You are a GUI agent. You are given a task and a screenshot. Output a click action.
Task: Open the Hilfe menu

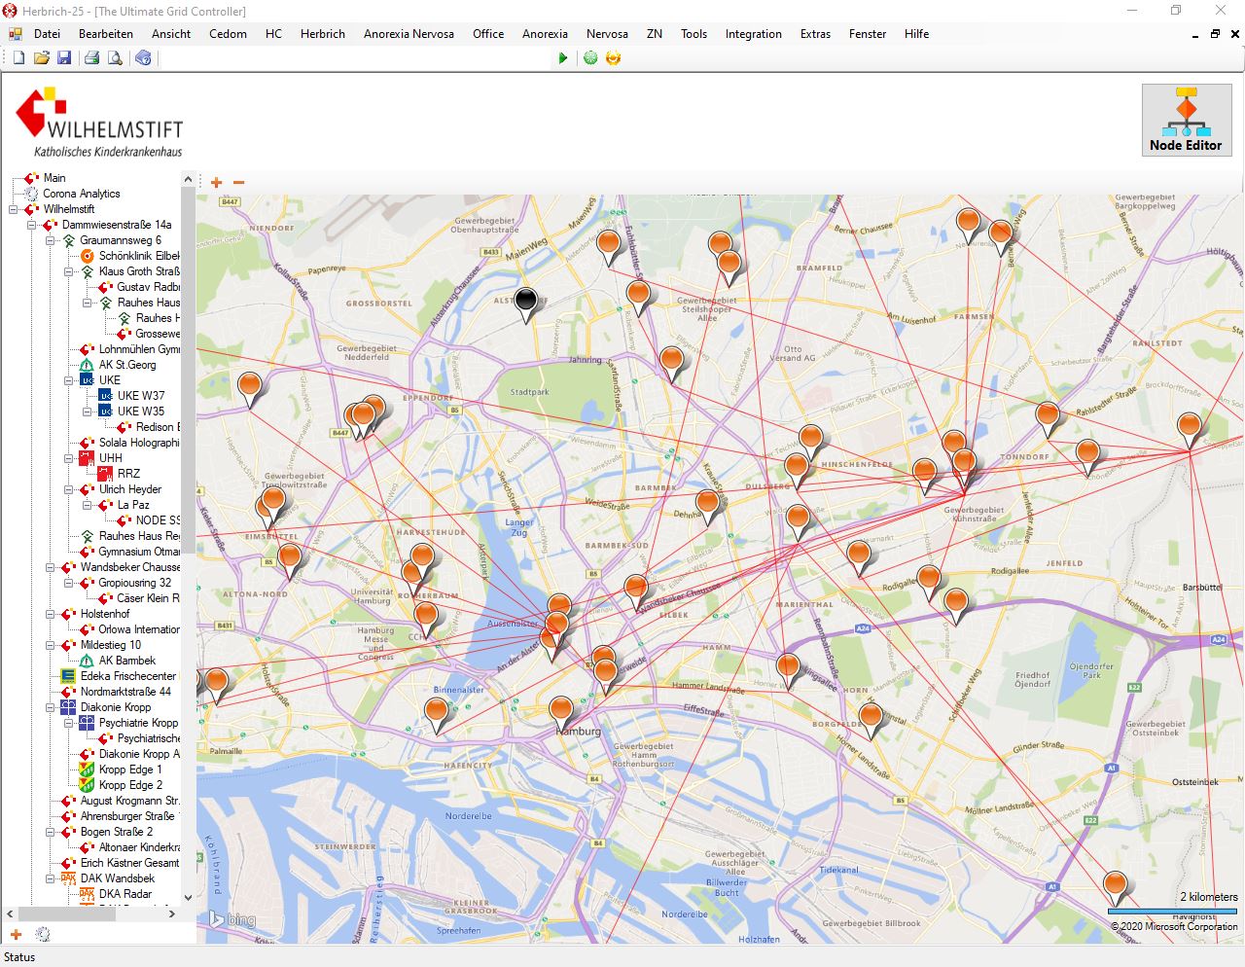916,34
